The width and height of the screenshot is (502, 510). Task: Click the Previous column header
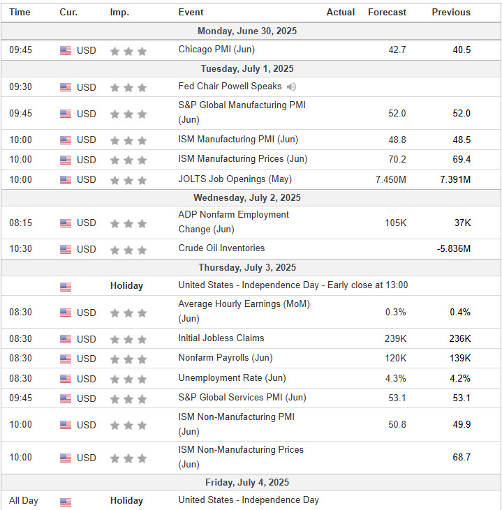tap(451, 12)
